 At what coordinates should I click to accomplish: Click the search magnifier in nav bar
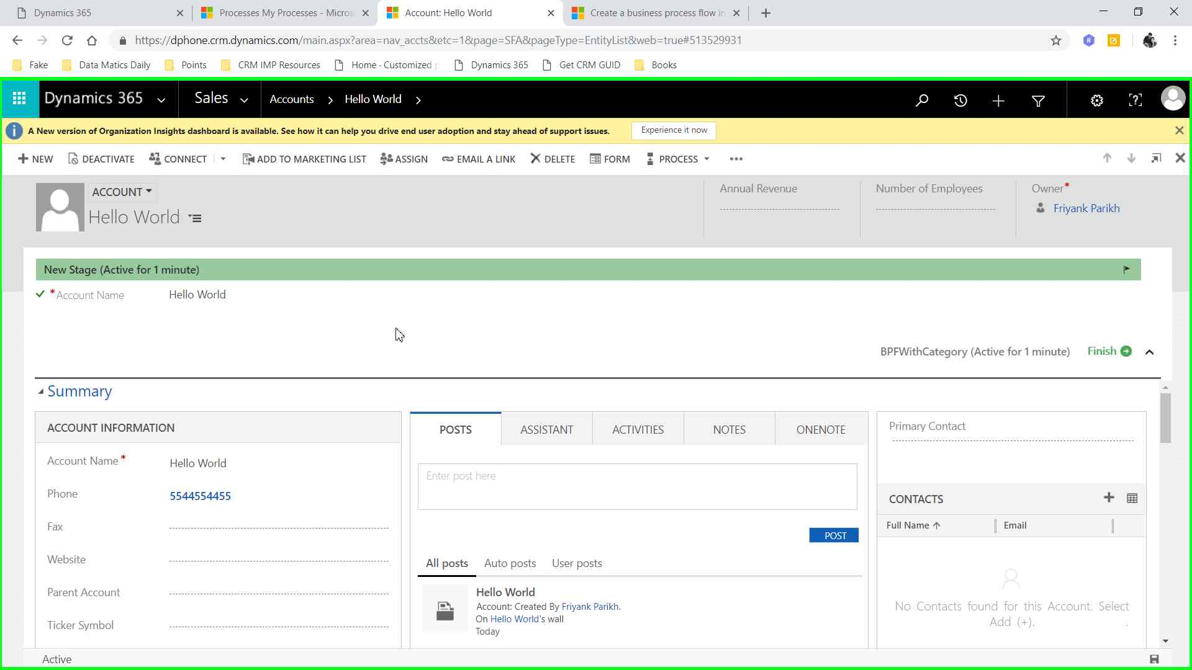pyautogui.click(x=922, y=100)
